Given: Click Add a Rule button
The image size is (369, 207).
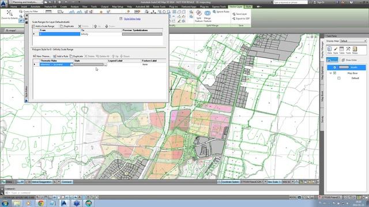Looking at the screenshot, I should pyautogui.click(x=61, y=56).
